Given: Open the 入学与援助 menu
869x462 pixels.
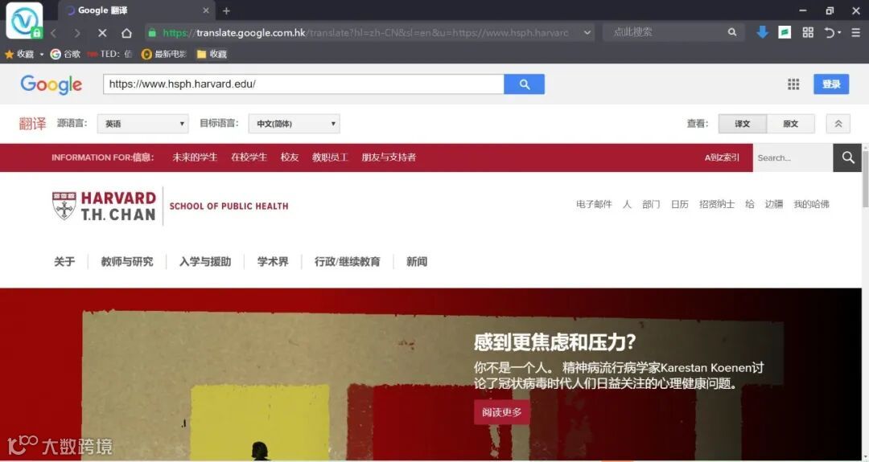Looking at the screenshot, I should (205, 262).
